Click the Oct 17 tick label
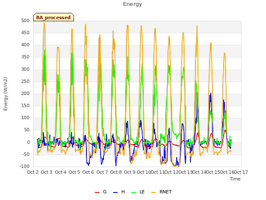The height and width of the screenshot is (200, 266). [241, 172]
